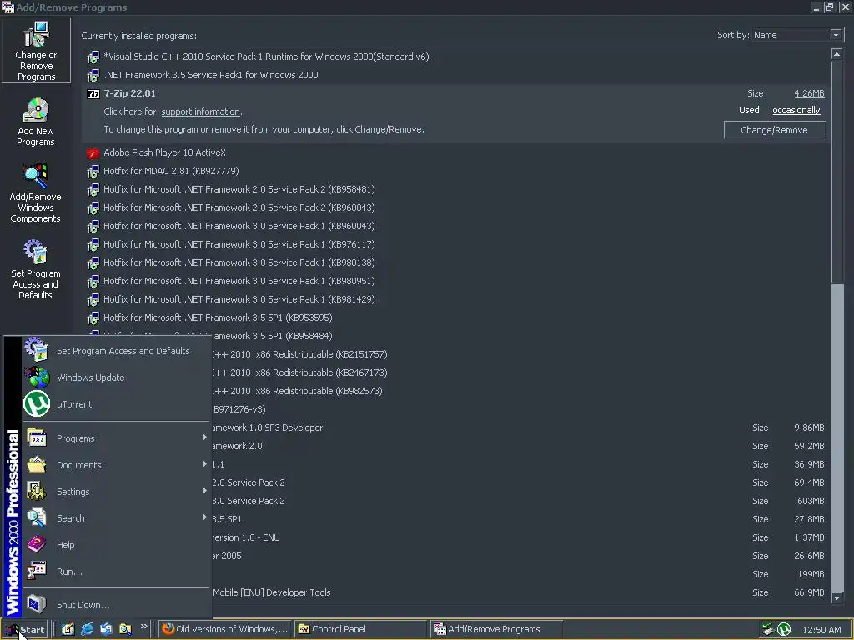Click the µTorrent system tray icon

click(x=784, y=629)
